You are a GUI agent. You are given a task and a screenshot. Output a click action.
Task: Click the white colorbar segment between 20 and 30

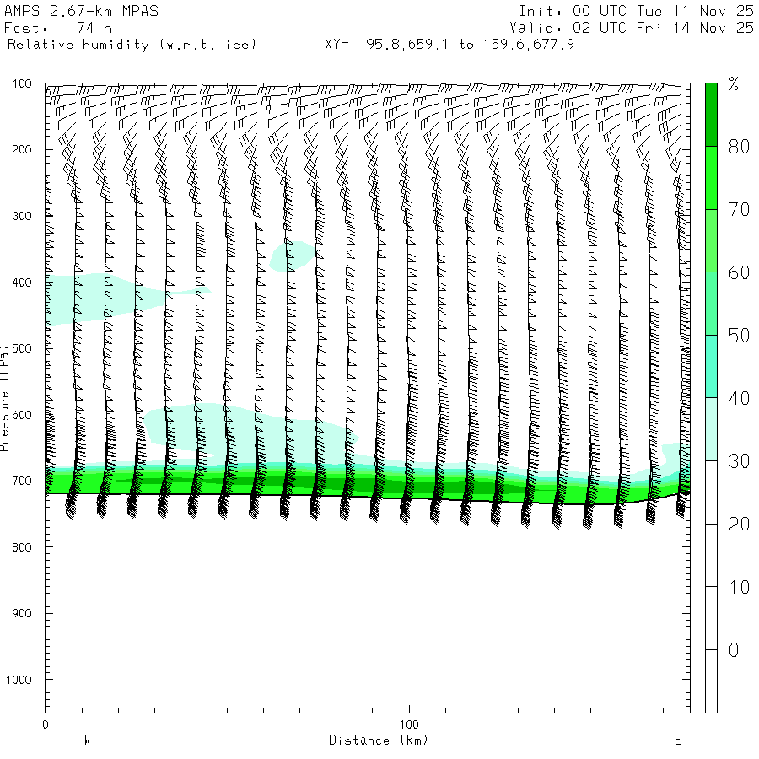click(711, 493)
